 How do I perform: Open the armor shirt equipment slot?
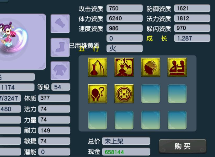60,71
